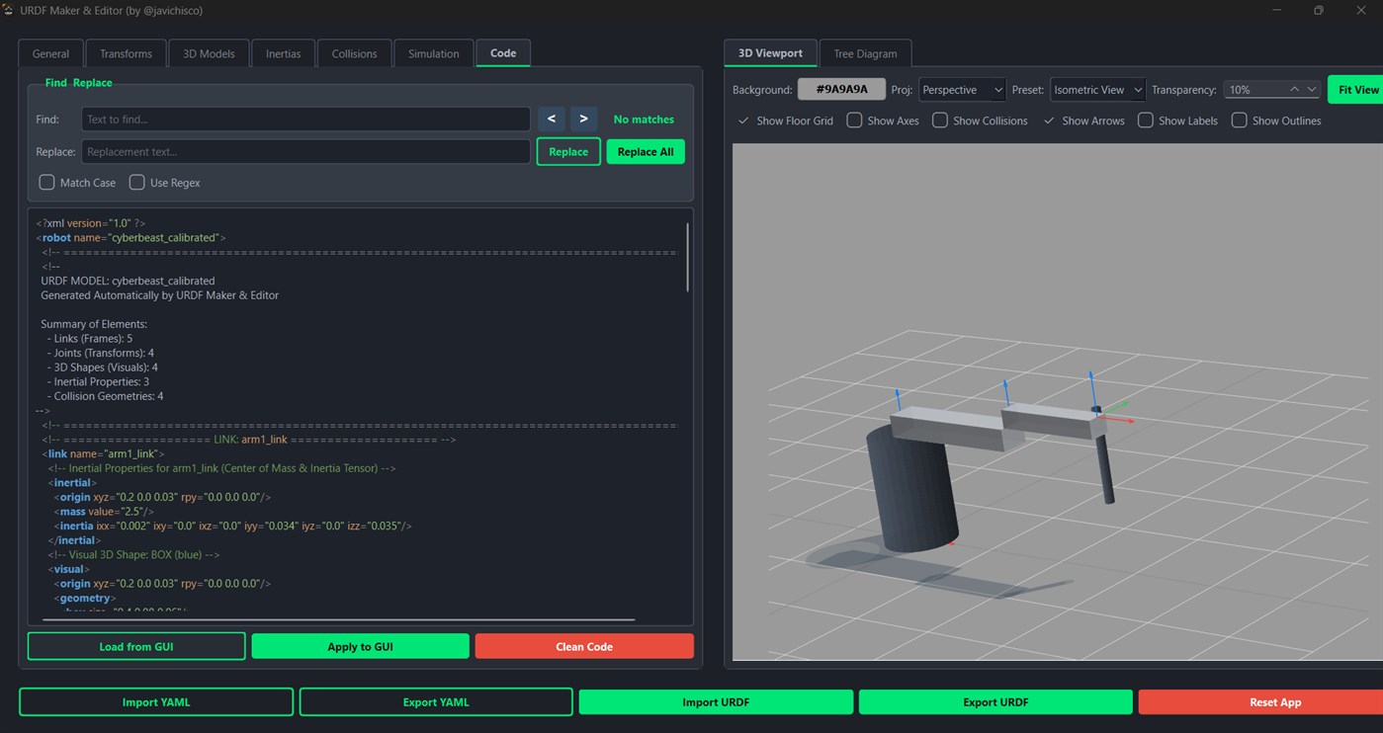Viewport: 1383px width, 733px height.
Task: Go to previous match with left arrow
Action: pos(552,120)
